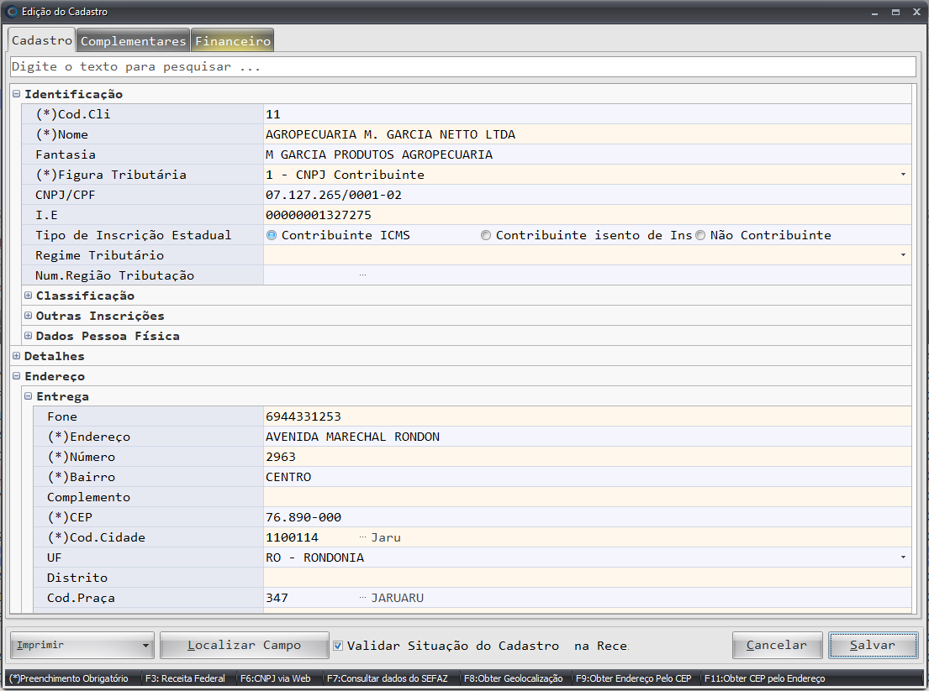Collapse the Identificação section

pos(17,94)
